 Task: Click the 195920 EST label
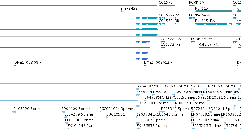coord(159,92)
